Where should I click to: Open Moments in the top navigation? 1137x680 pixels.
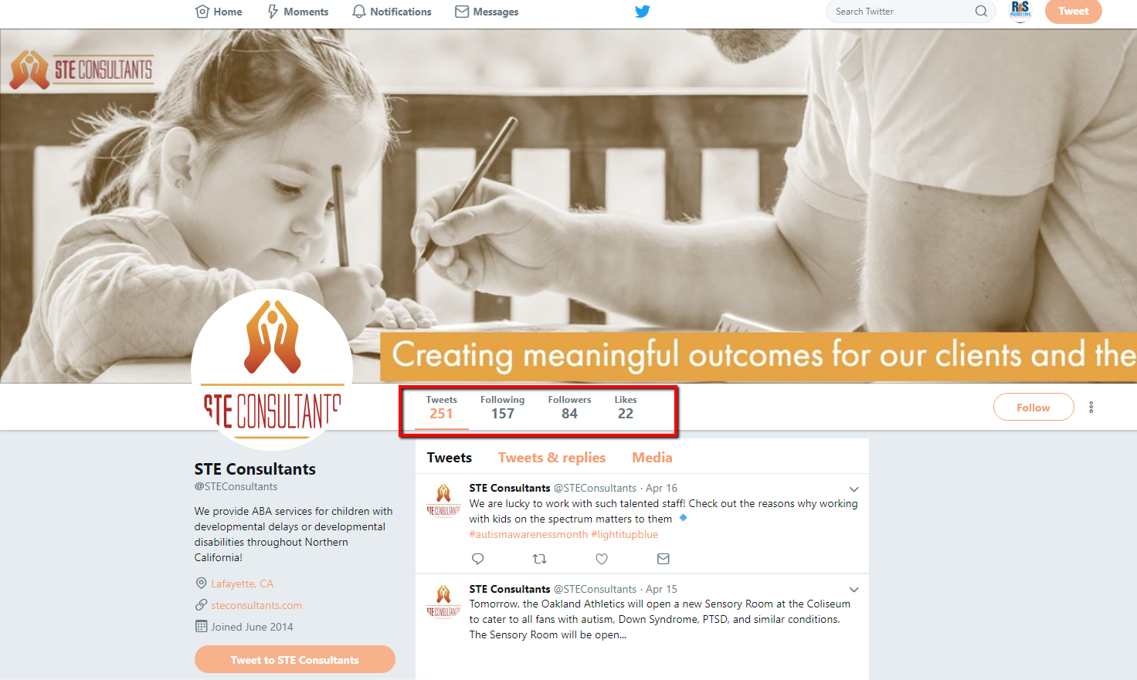[x=297, y=12]
